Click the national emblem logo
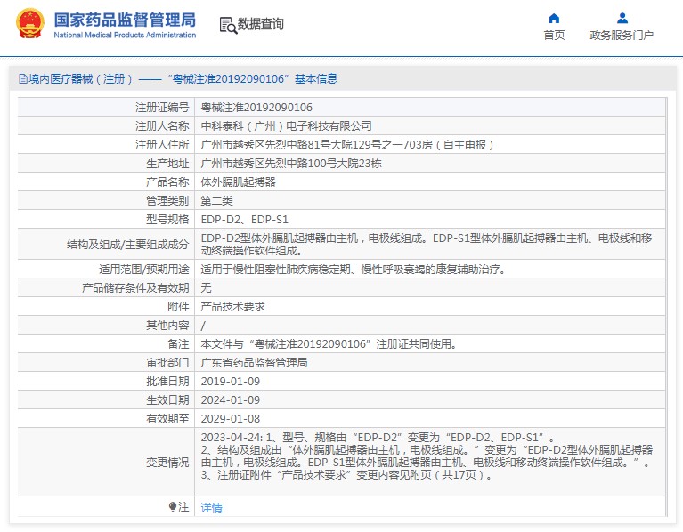The width and height of the screenshot is (683, 532). [x=29, y=23]
